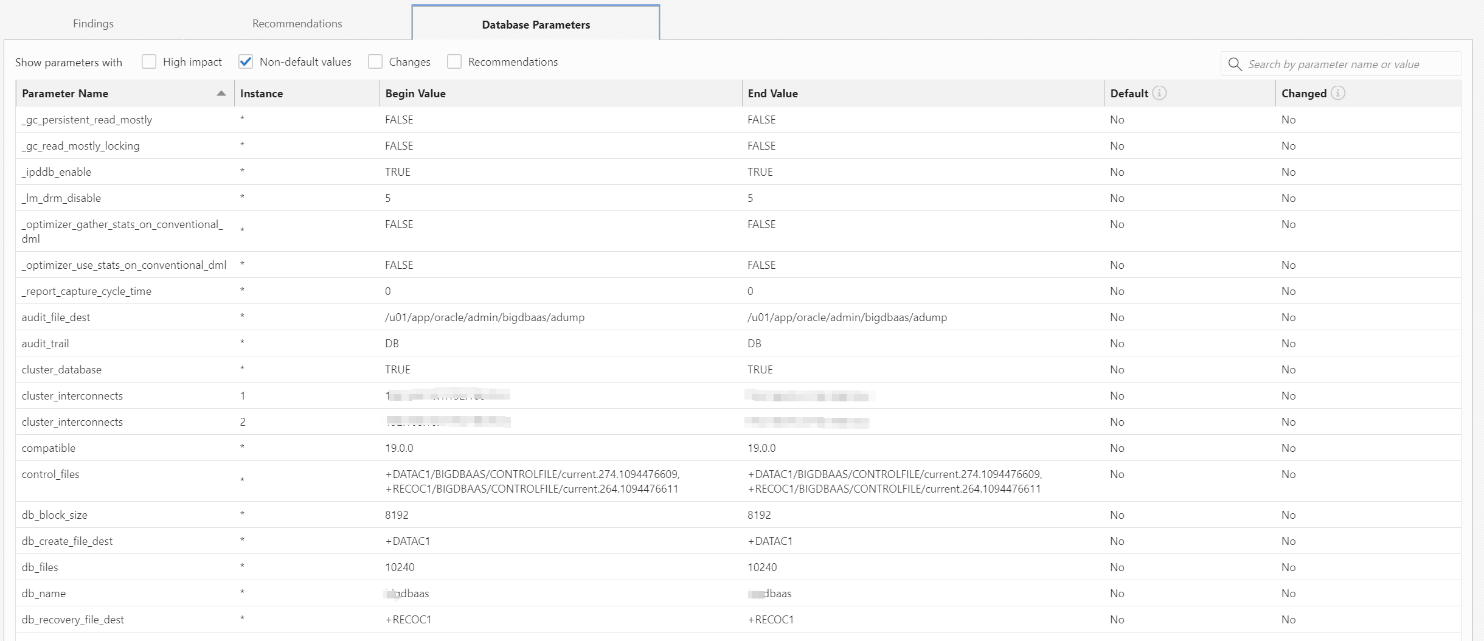Screen dimensions: 1484x641
Task: Select cluster_interconnects for instance 2
Action: coord(72,422)
